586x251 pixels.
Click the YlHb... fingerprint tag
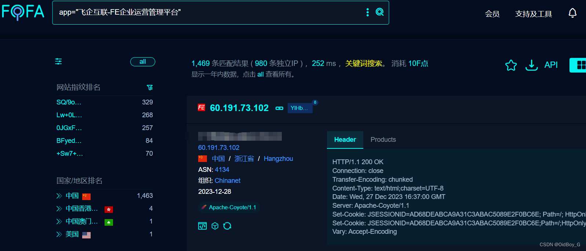300,108
